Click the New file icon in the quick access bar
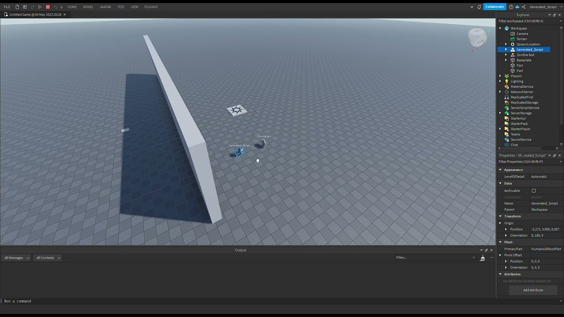The image size is (564, 317). click(x=17, y=7)
